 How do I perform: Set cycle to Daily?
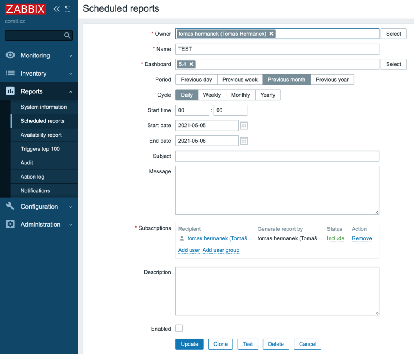point(187,95)
